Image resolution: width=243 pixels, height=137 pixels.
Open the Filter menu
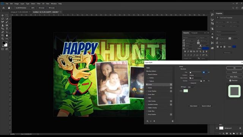39,3
